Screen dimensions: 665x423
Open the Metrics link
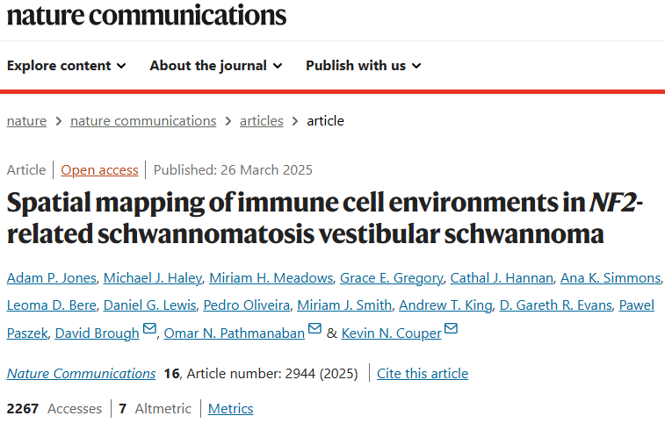[231, 409]
